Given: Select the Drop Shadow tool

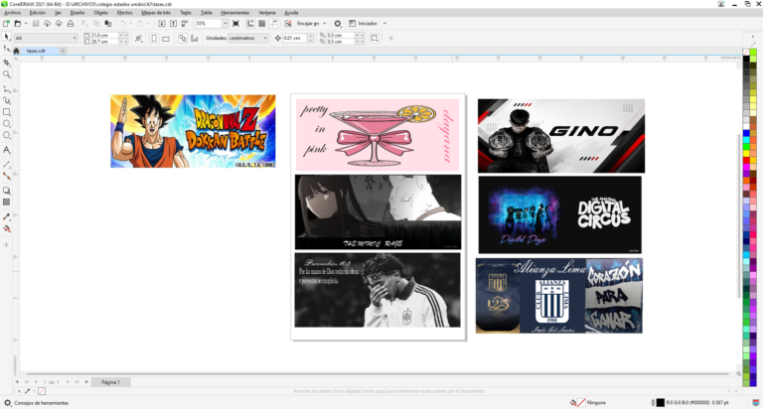Looking at the screenshot, I should click(x=6, y=191).
